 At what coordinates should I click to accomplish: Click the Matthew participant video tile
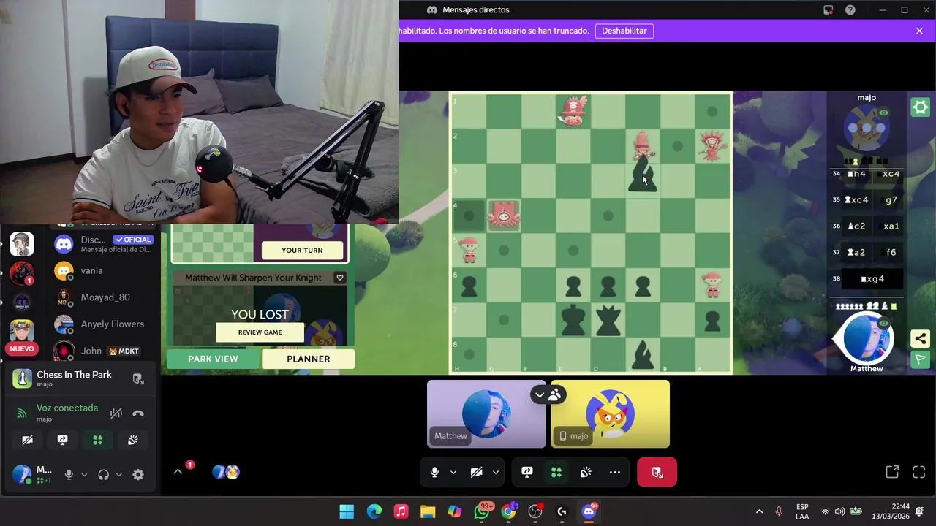(x=486, y=413)
